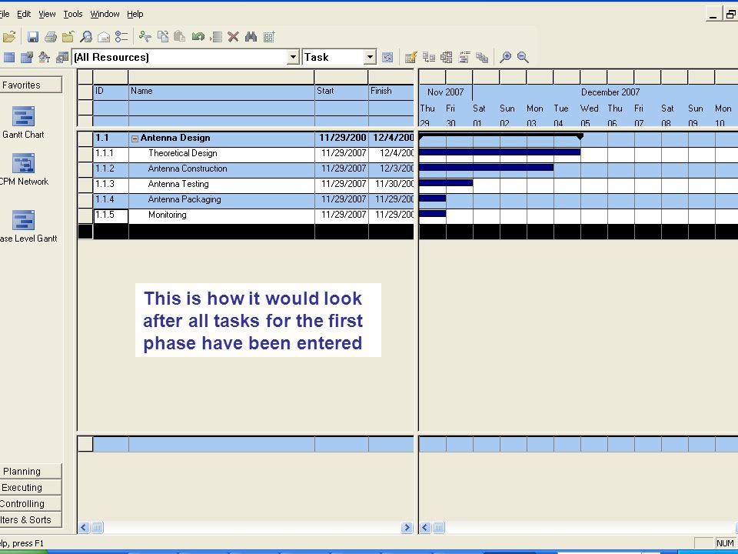Click the blue table view icon
738x554 pixels.
pos(9,58)
